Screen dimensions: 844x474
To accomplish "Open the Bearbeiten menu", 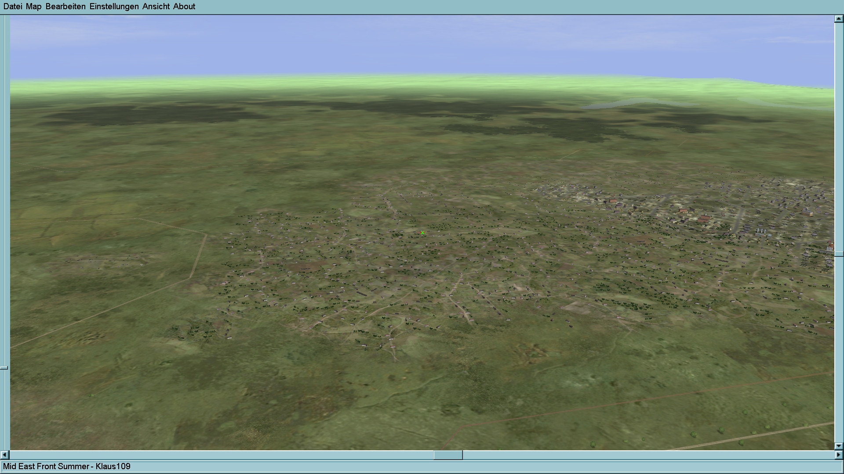I will (65, 7).
